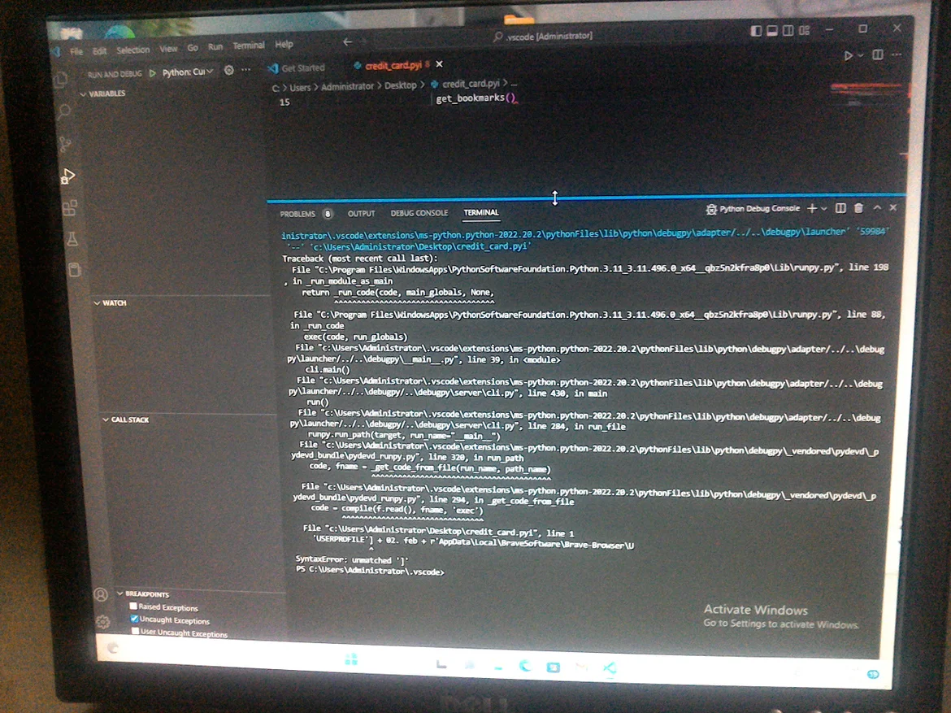Switch to the Debug Console tab
The image size is (951, 713).
click(x=419, y=213)
